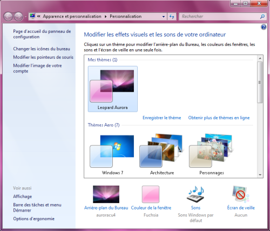Image resolution: width=270 pixels, height=231 pixels.
Task: Close the Personnalisation window
Action: click(259, 3)
